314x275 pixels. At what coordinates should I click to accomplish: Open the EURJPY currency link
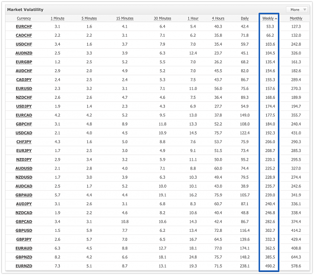click(24, 151)
